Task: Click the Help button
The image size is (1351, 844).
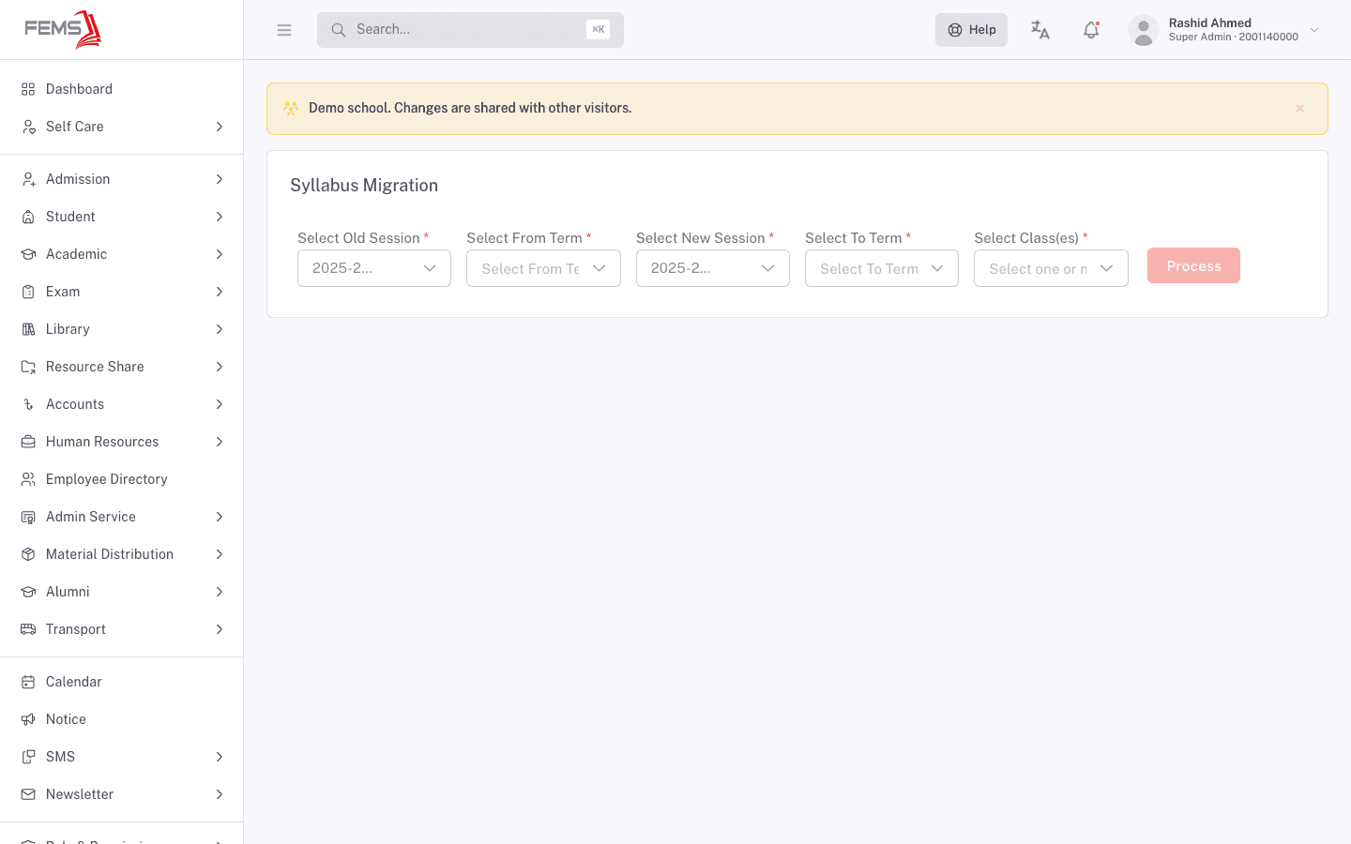Action: (x=971, y=30)
